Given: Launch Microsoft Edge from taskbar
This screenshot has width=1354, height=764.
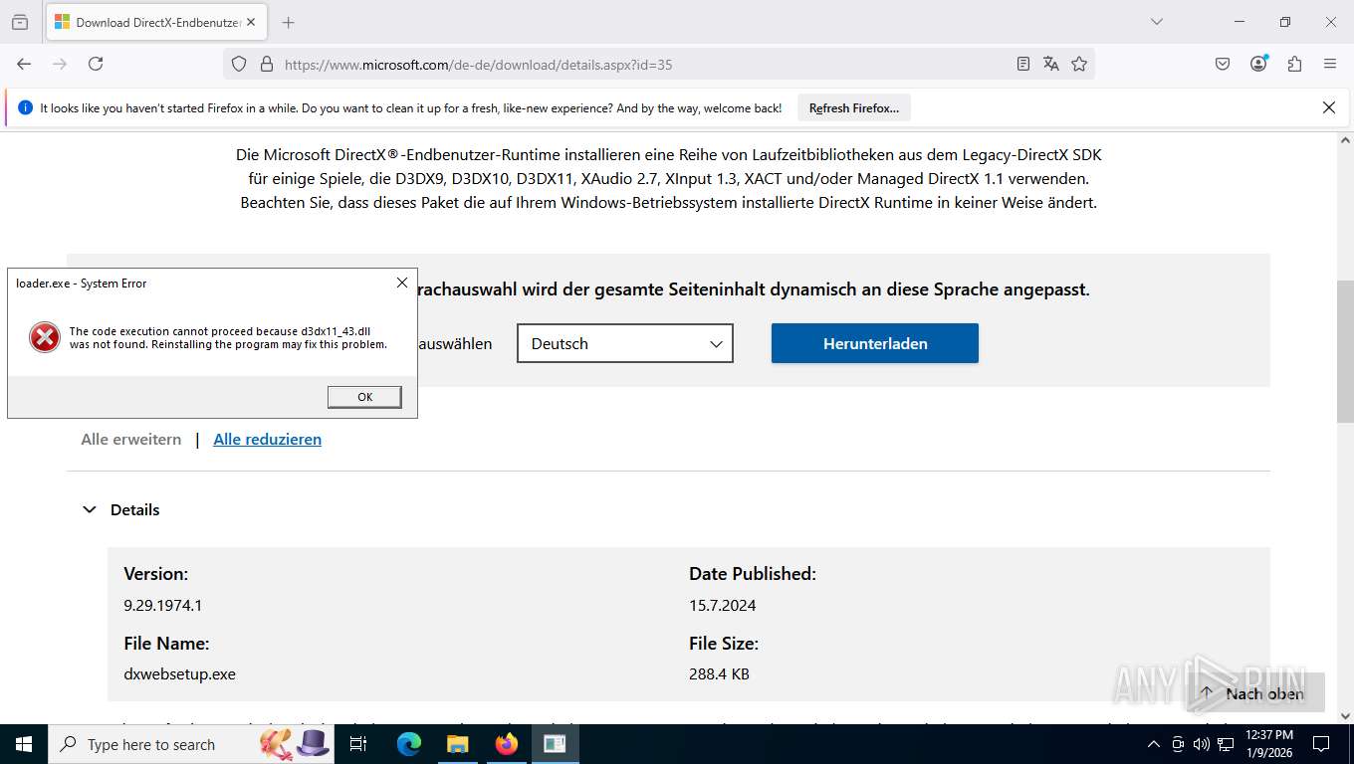Looking at the screenshot, I should pos(409,744).
